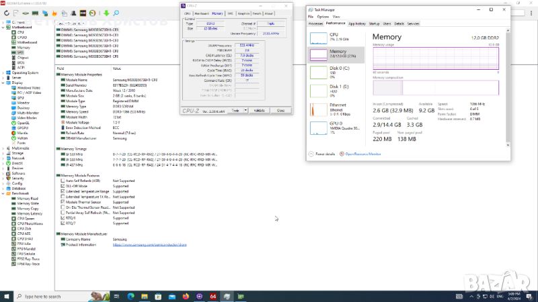Open the Options menu in Task Manager

pos(323,17)
